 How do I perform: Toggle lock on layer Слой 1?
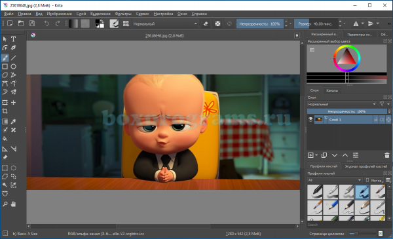pos(376,120)
